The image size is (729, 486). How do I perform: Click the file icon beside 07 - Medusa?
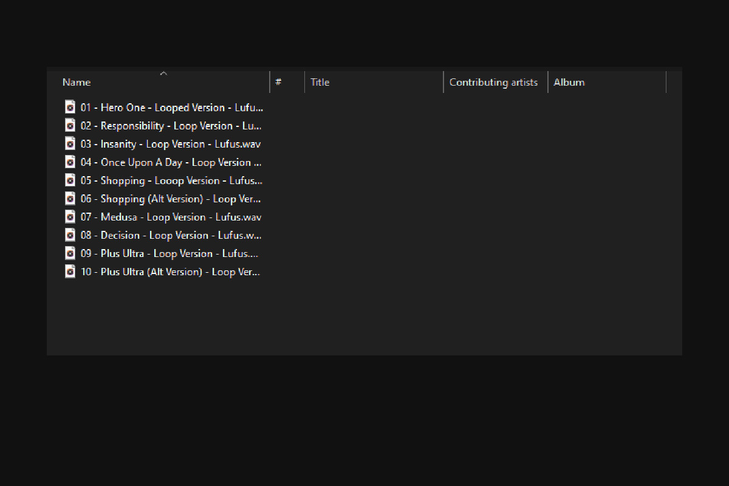[70, 217]
